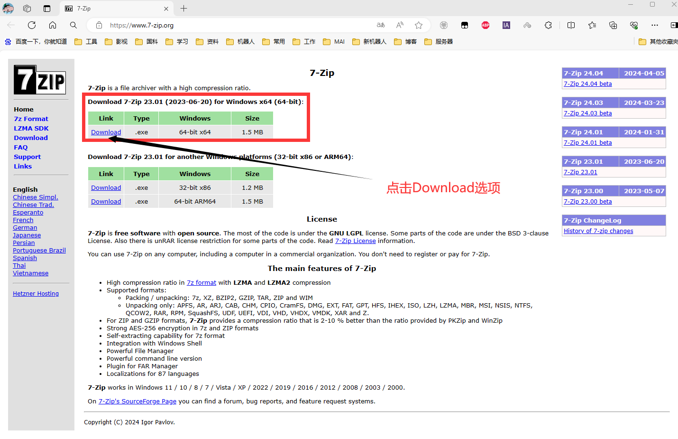This screenshot has height=439, width=678.
Task: Open Support in the sidebar
Action: pos(27,157)
